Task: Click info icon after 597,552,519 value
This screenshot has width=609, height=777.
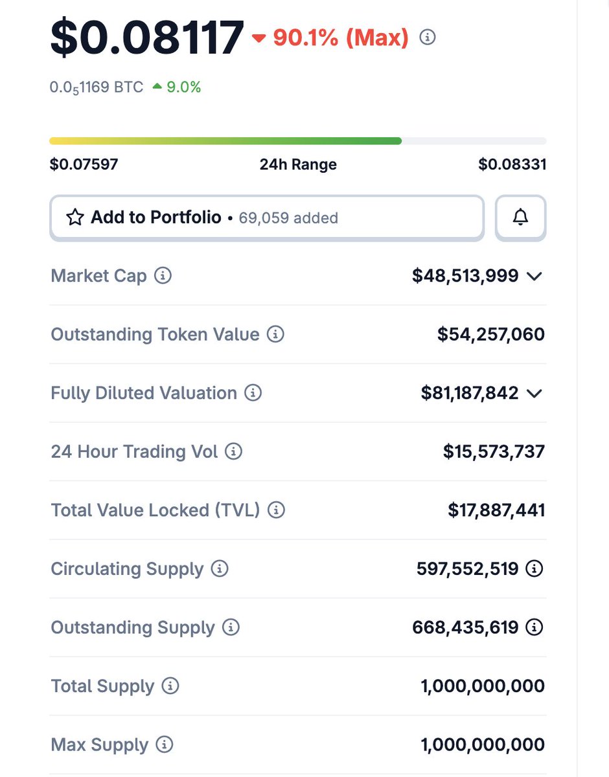Action: 534,569
